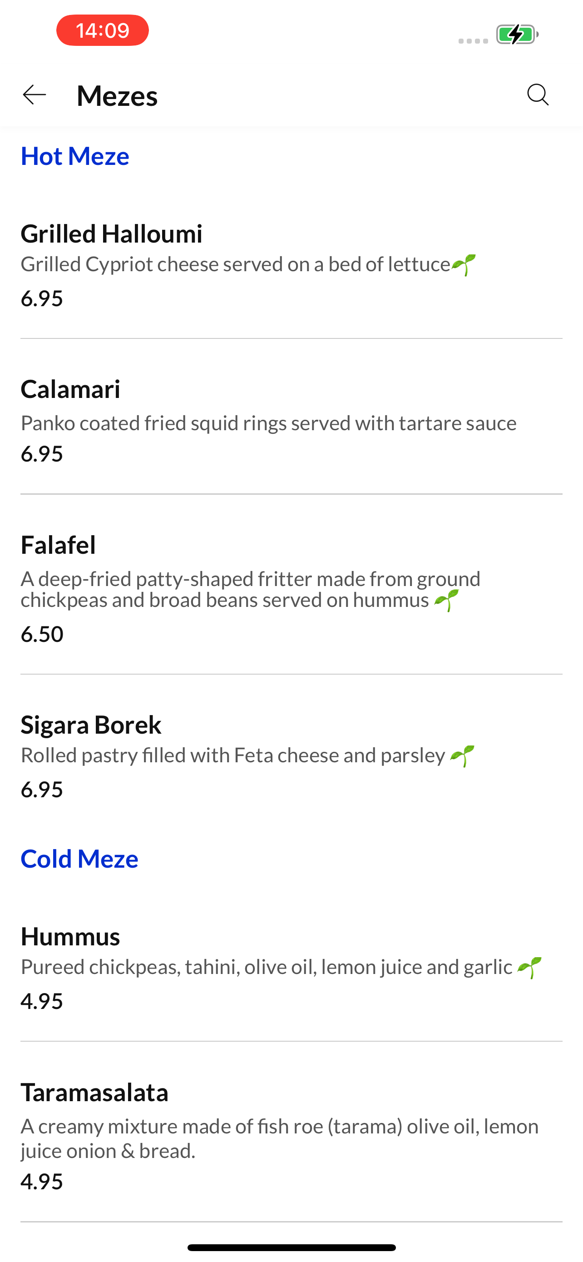The height and width of the screenshot is (1262, 583).
Task: Select the Cold Meze section header
Action: coord(79,859)
